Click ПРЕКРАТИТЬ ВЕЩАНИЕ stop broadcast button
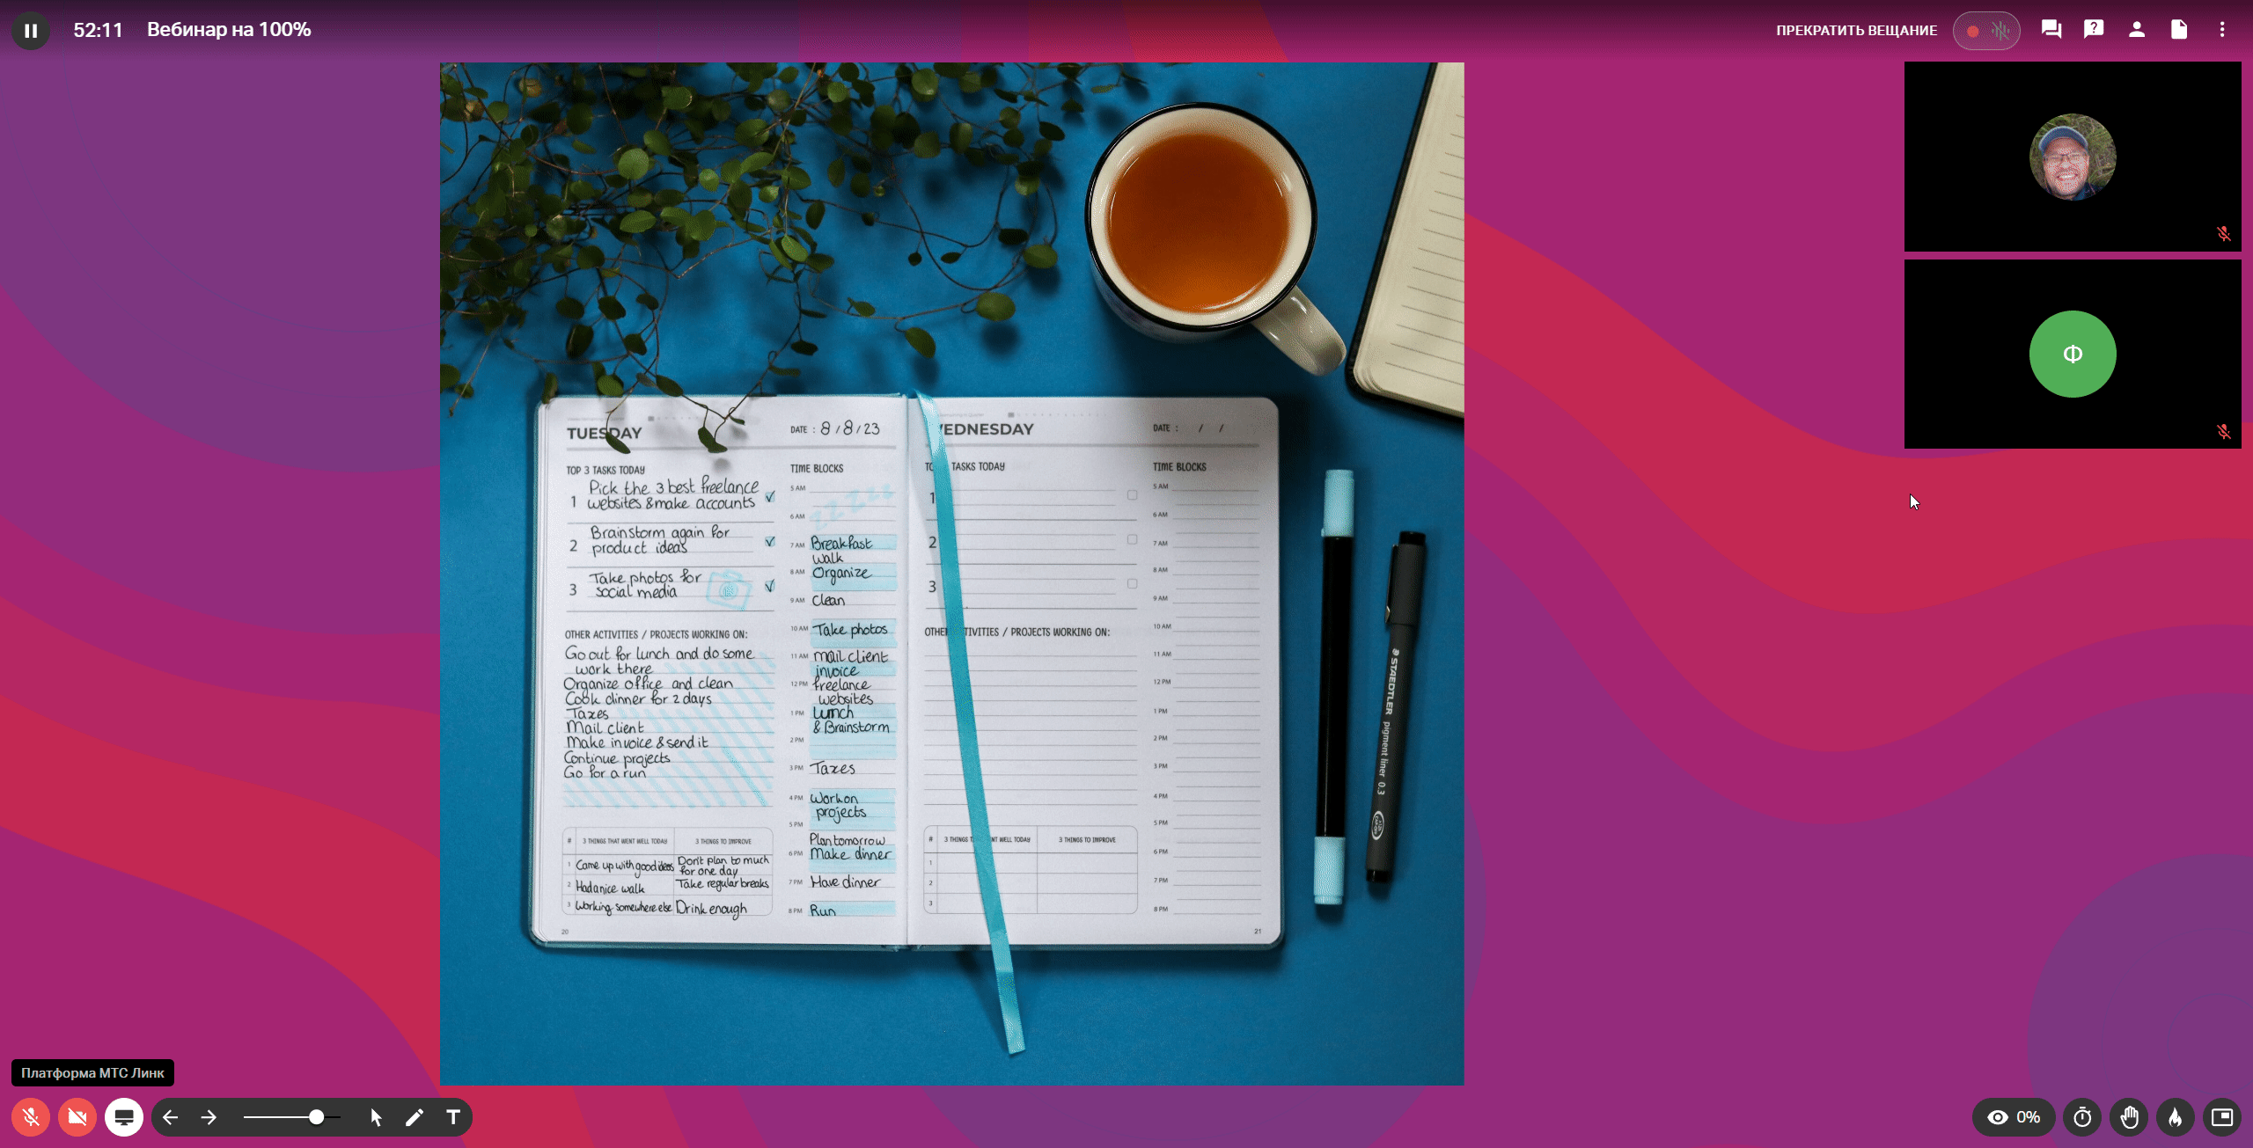Screen dimensions: 2253x1148 1854,29
